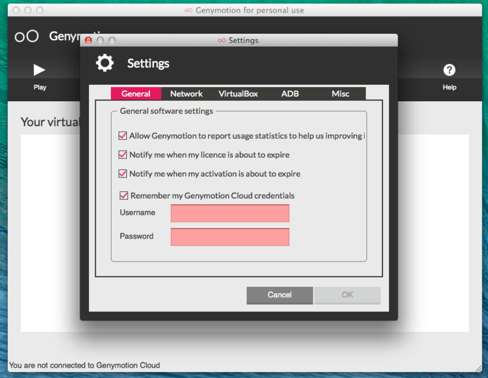Go to the Misc tab

click(340, 94)
